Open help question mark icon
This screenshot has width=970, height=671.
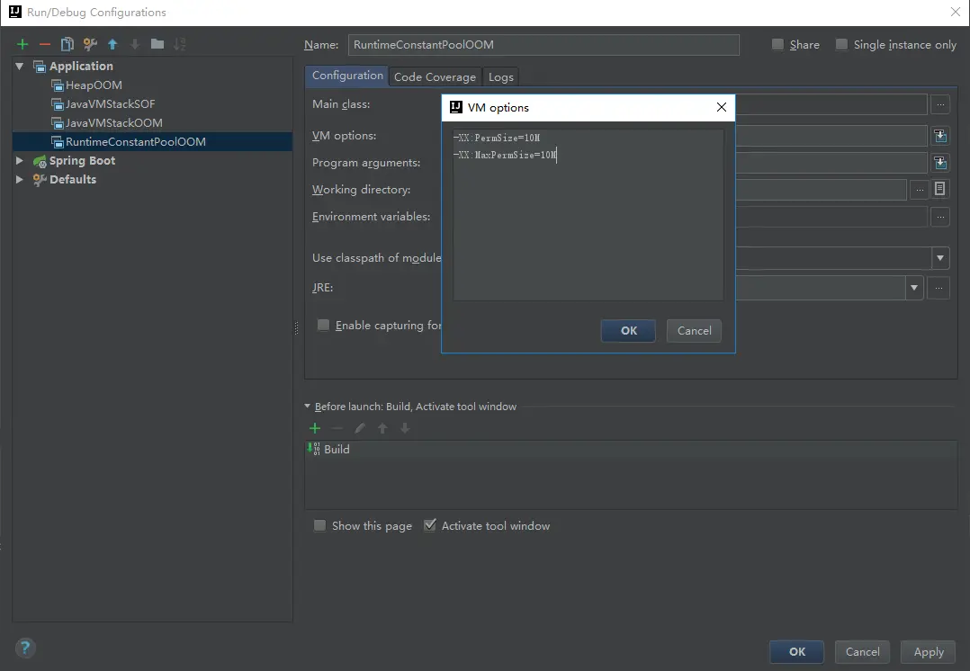(x=25, y=649)
